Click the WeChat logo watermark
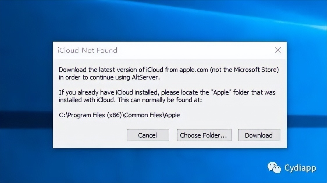 click(x=274, y=168)
